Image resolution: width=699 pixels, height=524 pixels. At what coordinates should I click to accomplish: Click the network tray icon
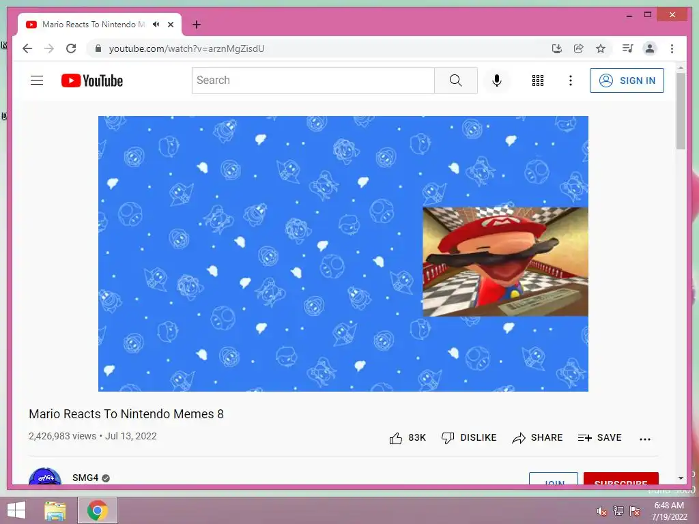618,511
